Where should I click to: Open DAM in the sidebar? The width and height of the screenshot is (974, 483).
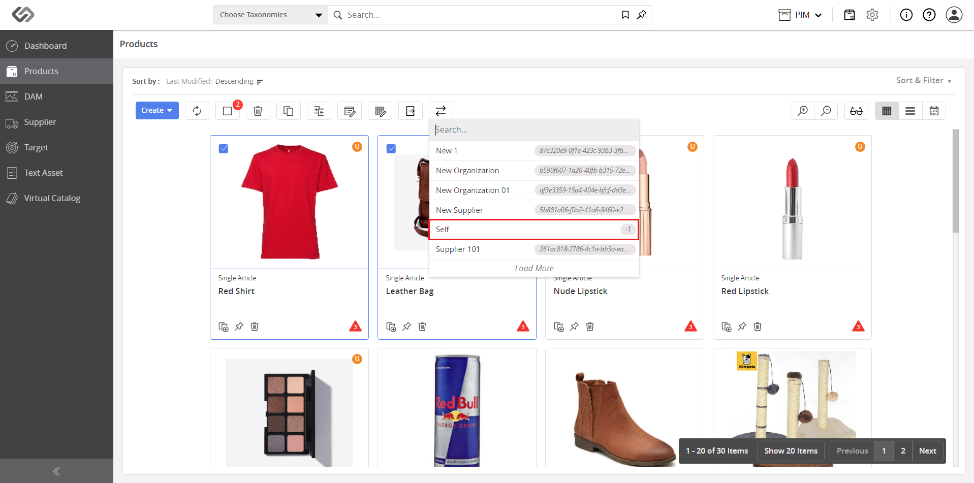coord(56,96)
